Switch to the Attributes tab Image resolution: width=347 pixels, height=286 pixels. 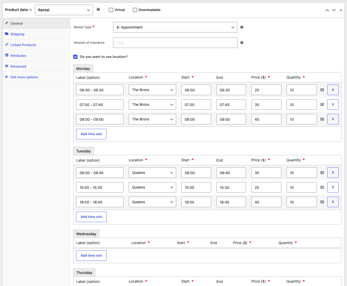click(x=36, y=56)
